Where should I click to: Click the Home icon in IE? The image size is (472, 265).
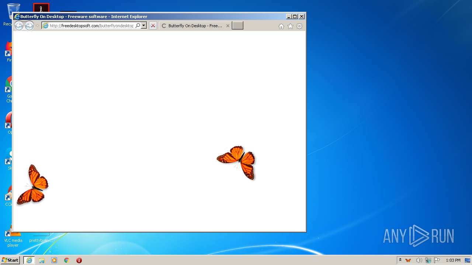coord(281,26)
